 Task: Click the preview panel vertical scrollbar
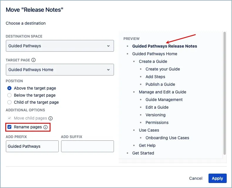coord(225,93)
